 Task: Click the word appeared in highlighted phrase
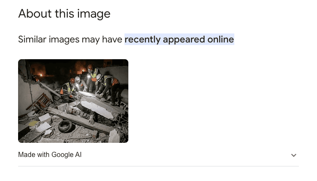point(184,39)
